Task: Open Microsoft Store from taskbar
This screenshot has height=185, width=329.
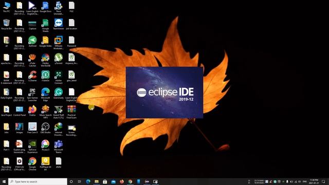Action: (105, 181)
